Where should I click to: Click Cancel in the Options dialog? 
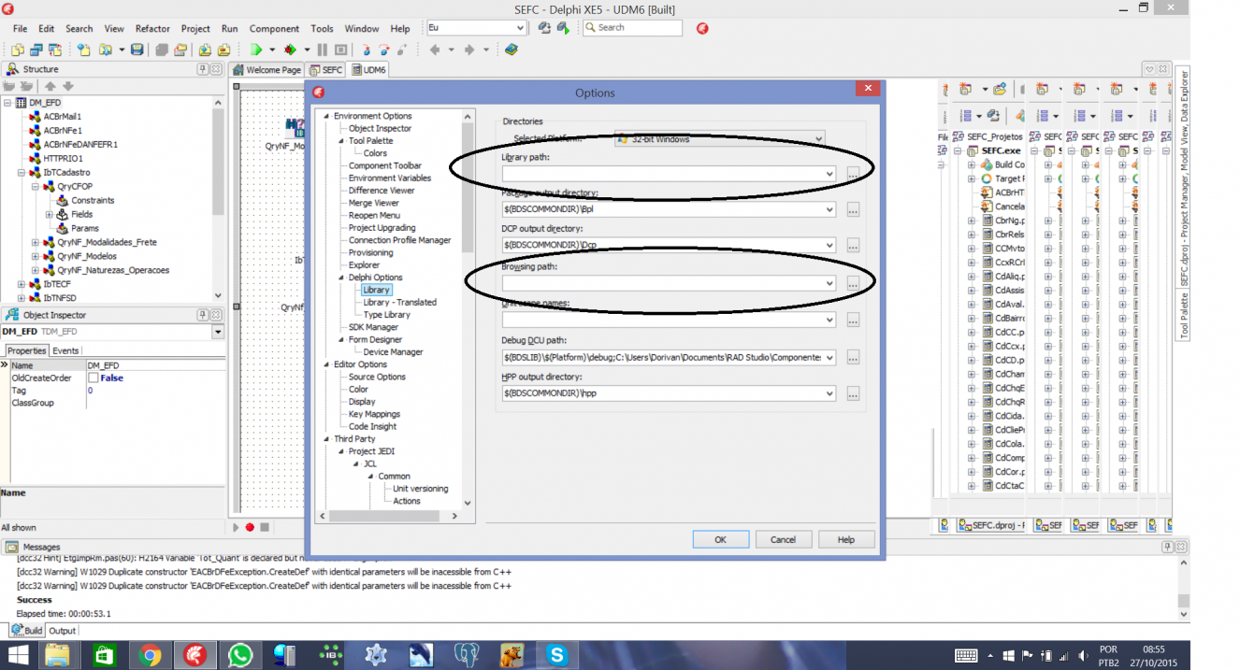pos(783,539)
